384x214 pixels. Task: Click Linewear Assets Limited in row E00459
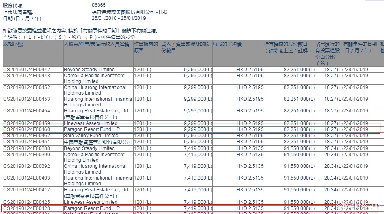click(x=91, y=123)
